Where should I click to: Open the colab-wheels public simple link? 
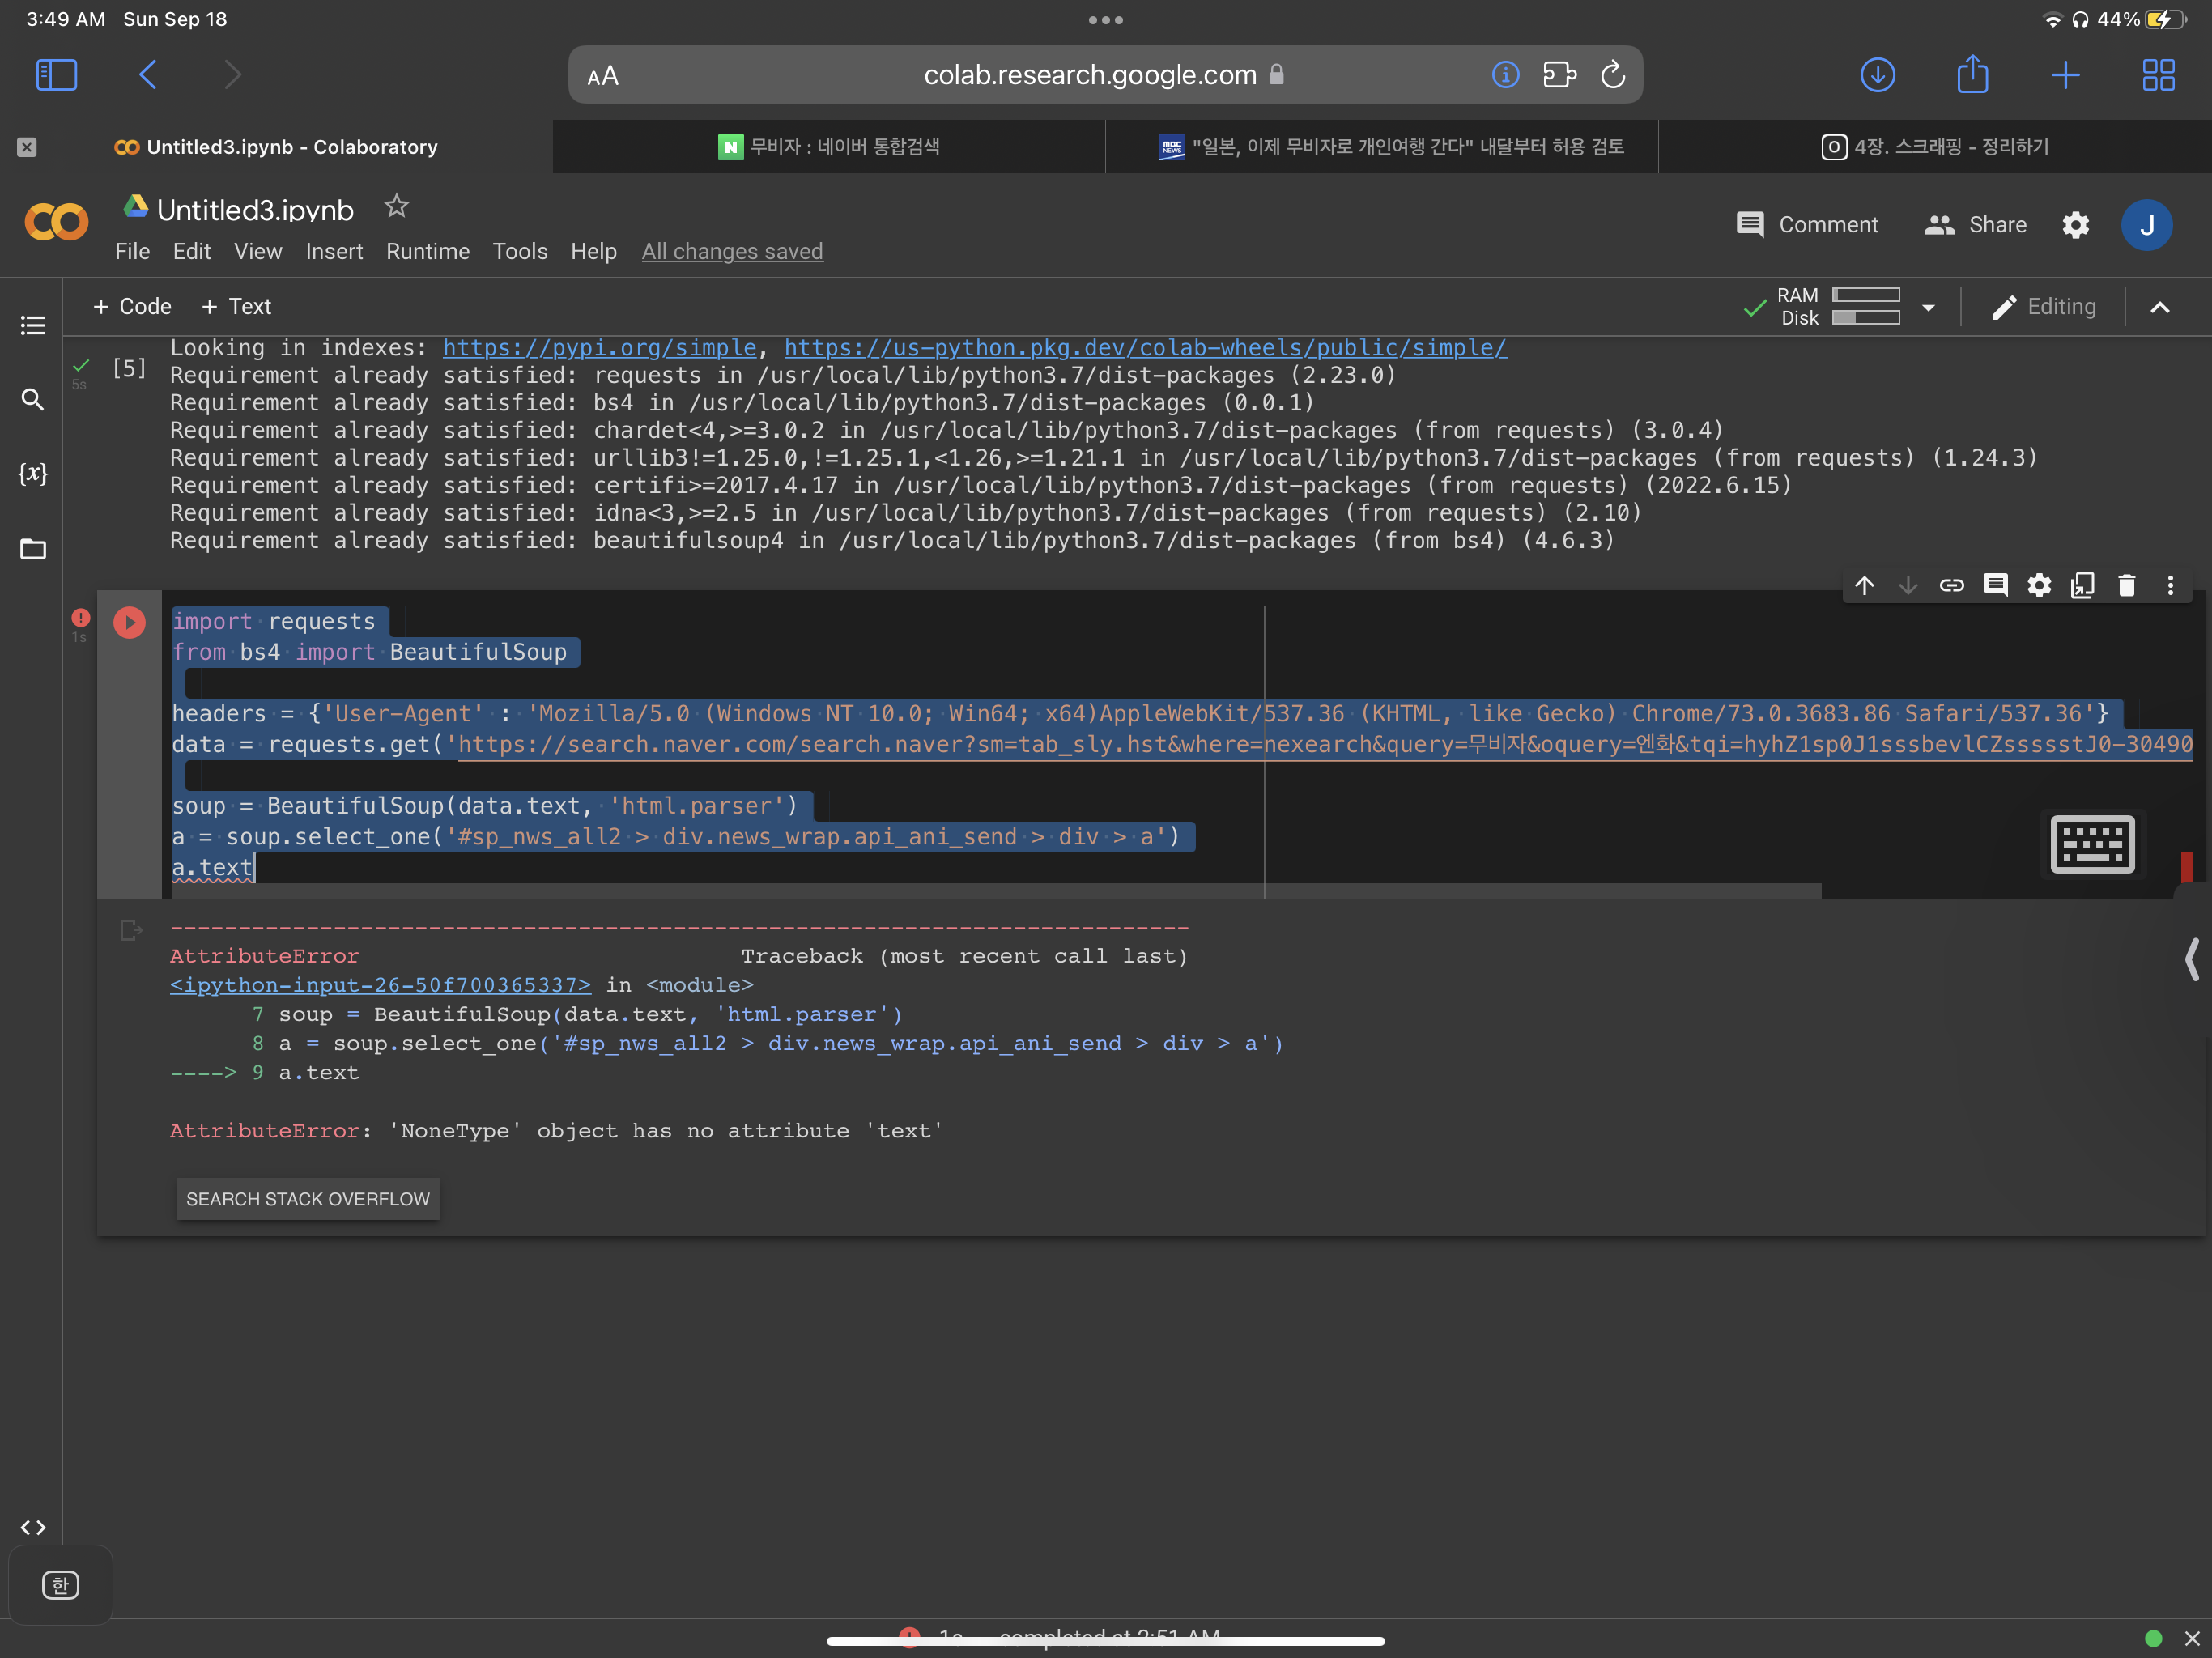pos(1145,348)
